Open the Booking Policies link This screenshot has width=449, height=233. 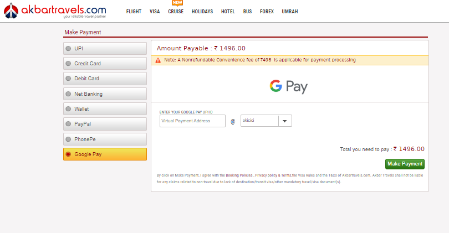tap(239, 175)
